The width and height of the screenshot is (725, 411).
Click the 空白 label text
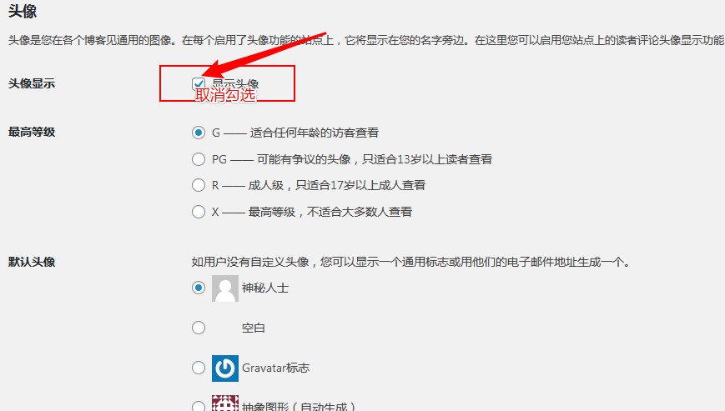(254, 328)
